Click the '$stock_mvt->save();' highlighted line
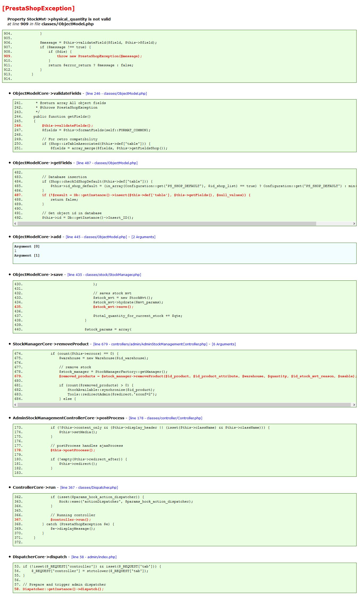359x601 pixels. coord(113,307)
